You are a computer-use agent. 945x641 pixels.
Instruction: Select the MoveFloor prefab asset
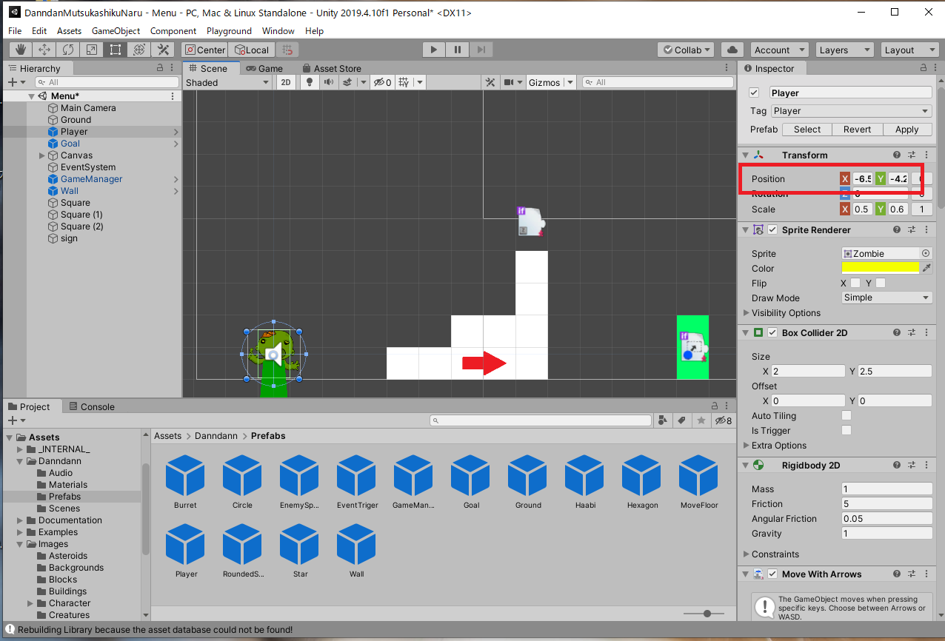699,481
